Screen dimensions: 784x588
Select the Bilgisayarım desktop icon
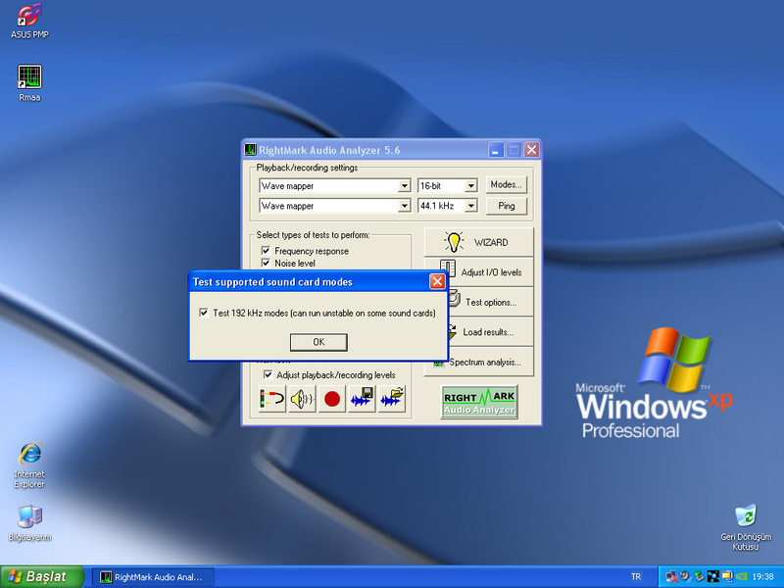coord(29,523)
